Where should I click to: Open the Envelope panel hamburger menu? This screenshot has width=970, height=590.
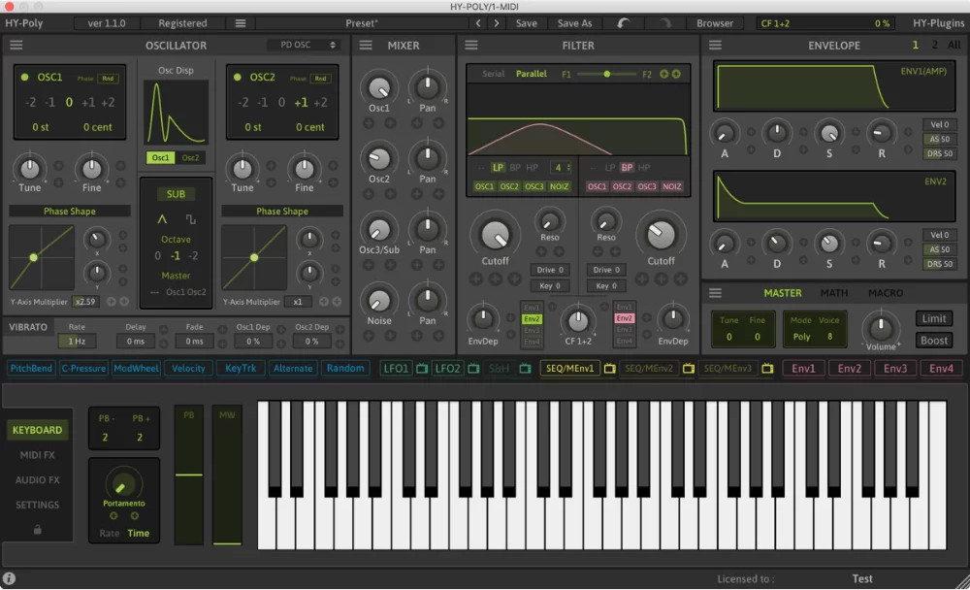[x=716, y=45]
